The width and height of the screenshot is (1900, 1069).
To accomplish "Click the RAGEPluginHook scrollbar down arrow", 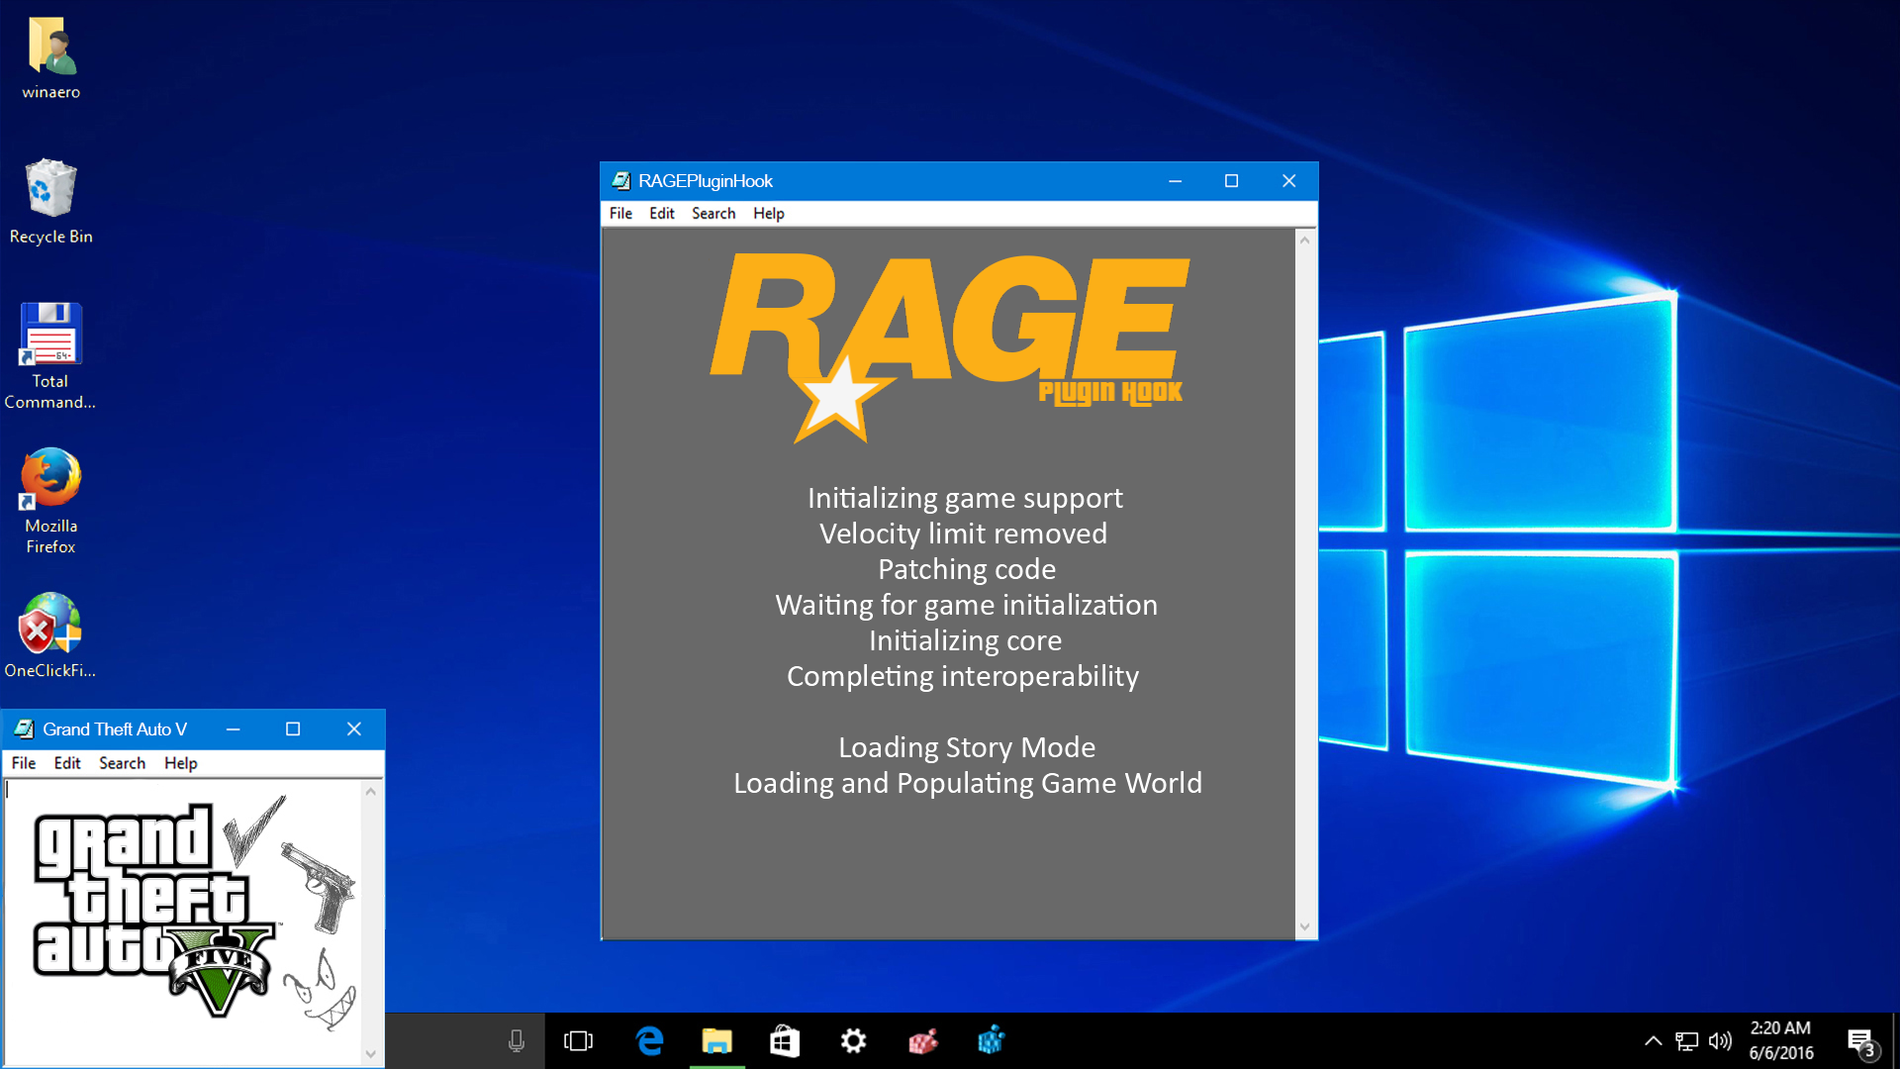I will [x=1304, y=927].
